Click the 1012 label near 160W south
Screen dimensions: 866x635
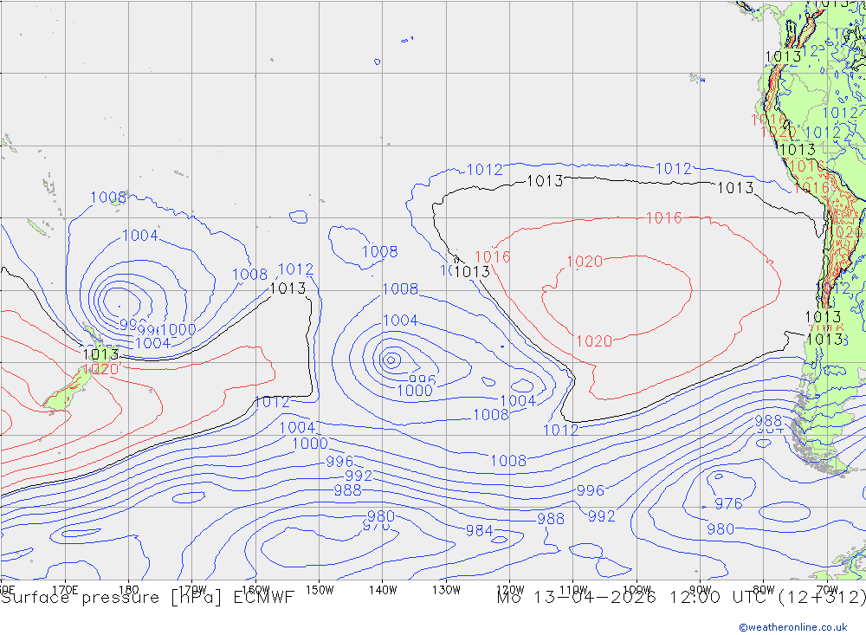(272, 402)
